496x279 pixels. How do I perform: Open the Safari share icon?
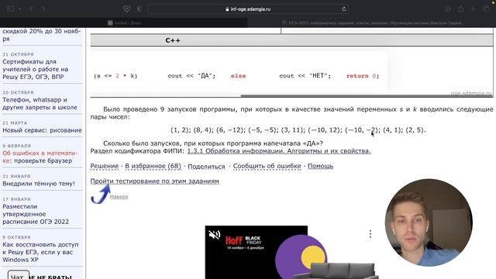click(x=461, y=9)
